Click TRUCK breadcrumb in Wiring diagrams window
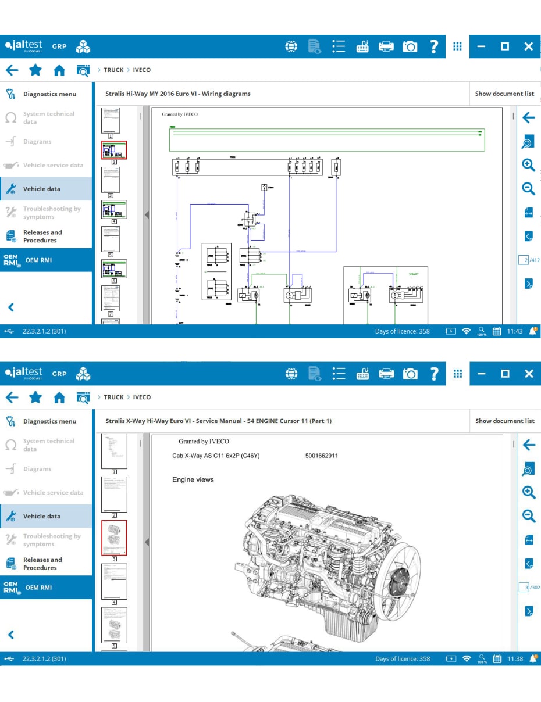541x702 pixels. pos(113,70)
